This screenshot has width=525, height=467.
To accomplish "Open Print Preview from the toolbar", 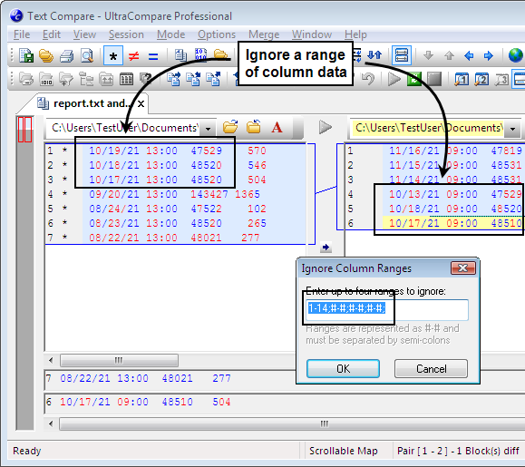I will coord(87,55).
